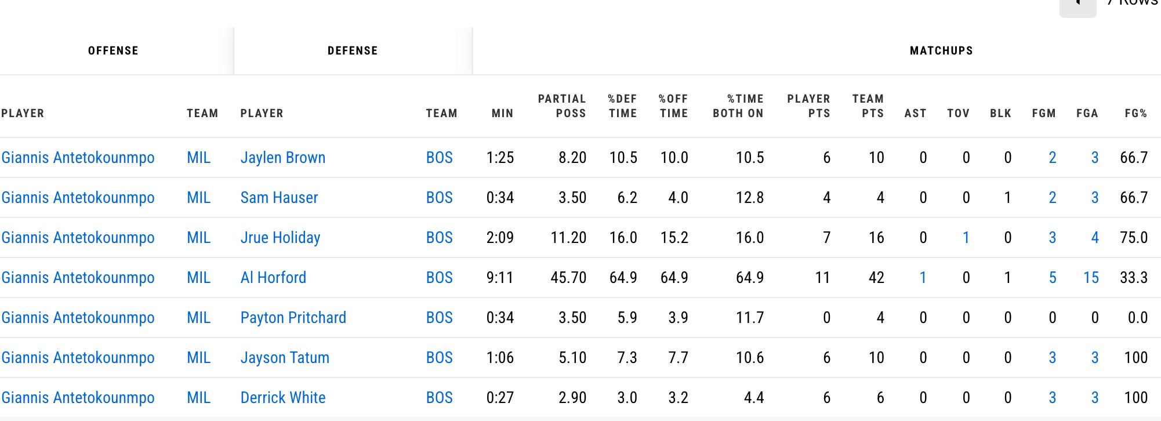Click MIL team link in Jaylen Brown row

click(198, 158)
